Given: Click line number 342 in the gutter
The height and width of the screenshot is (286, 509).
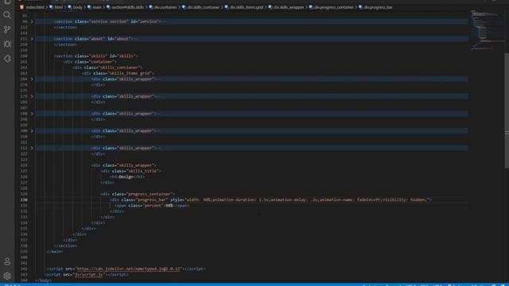Looking at the screenshot, I should (24, 269).
